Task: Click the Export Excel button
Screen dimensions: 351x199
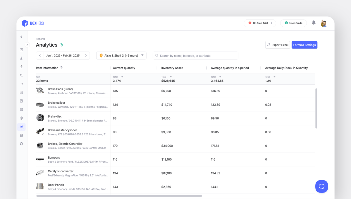Action: click(277, 45)
